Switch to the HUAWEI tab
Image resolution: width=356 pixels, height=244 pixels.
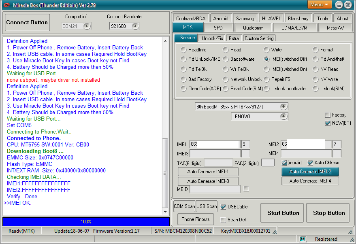point(271,18)
